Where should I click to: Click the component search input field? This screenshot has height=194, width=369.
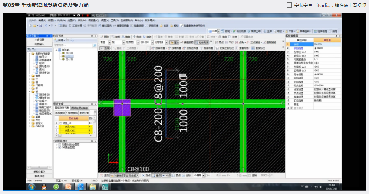(x=72, y=45)
